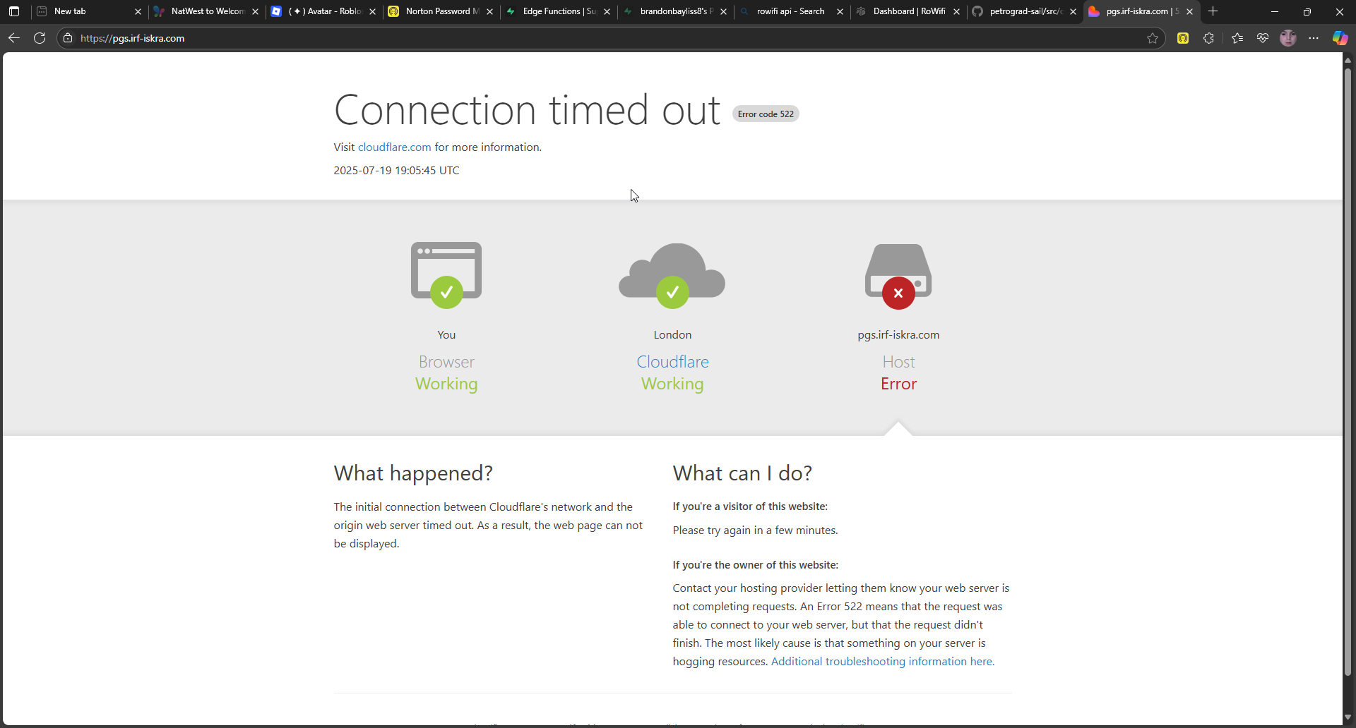
Task: Click the Cloudflare cloud status icon
Action: pyautogui.click(x=672, y=274)
